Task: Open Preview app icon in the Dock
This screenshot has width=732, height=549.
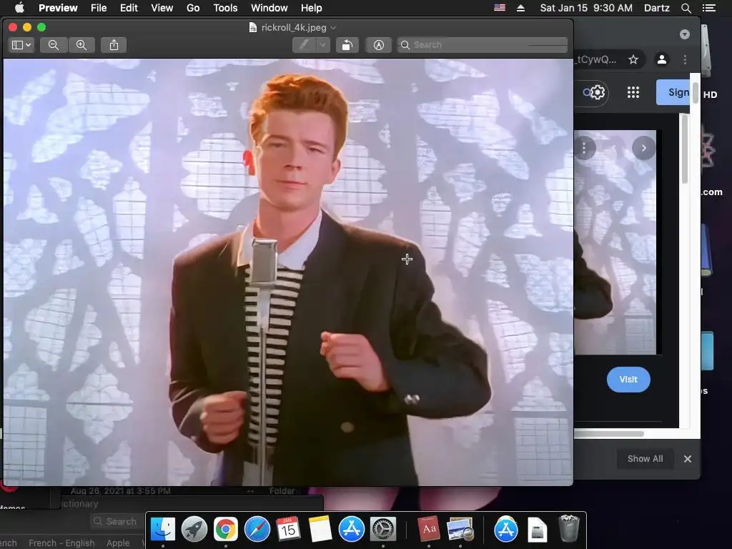Action: point(460,530)
